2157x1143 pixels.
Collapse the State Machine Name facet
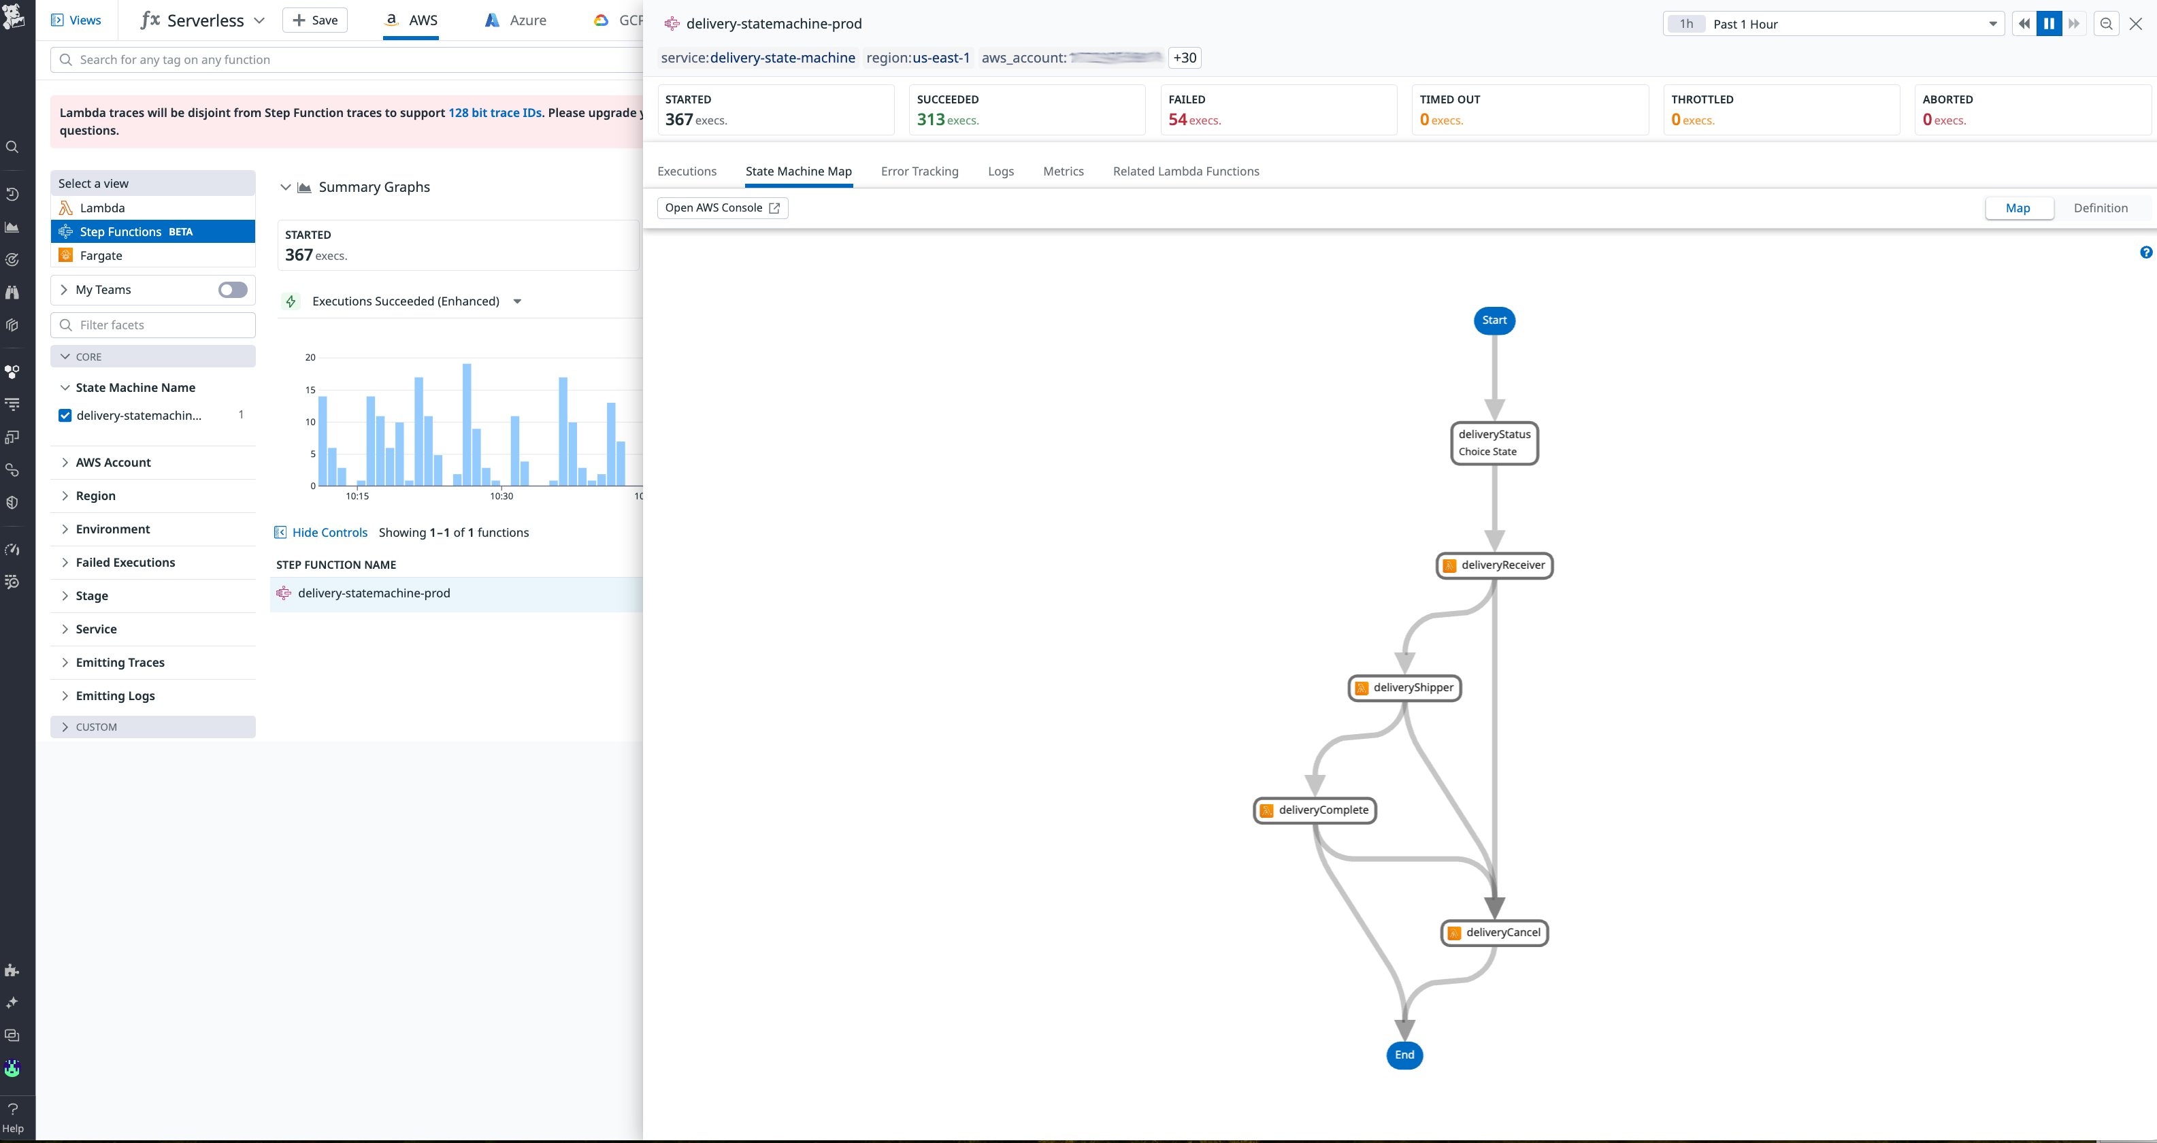[65, 387]
